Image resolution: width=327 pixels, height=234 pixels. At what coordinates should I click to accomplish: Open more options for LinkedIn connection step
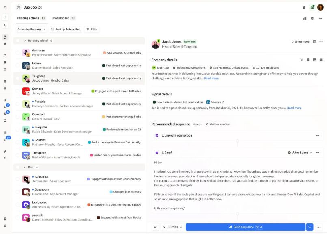(318, 136)
